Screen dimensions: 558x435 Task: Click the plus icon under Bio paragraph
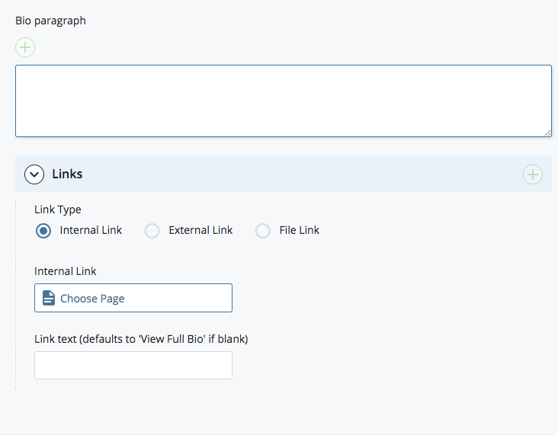point(25,48)
